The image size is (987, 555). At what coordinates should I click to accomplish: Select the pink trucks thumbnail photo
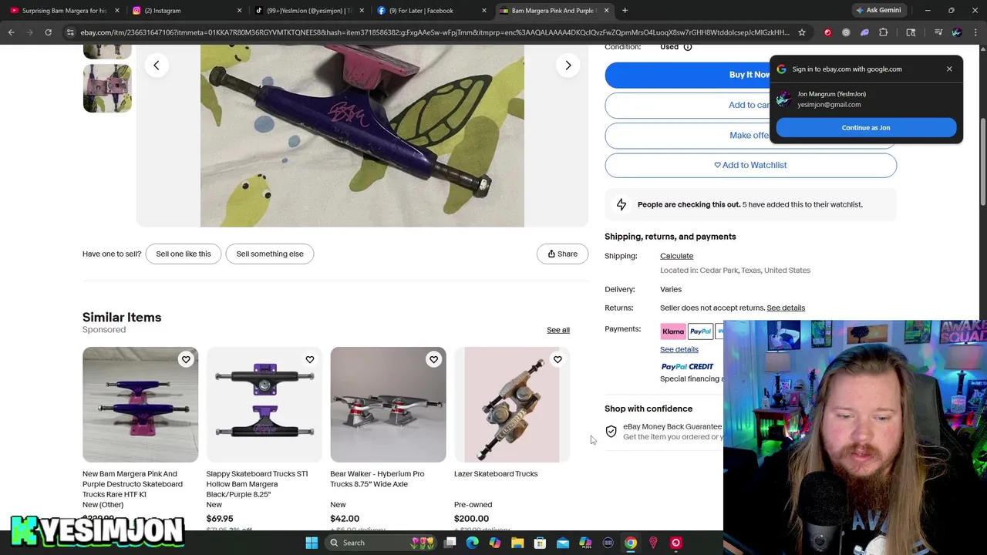[107, 88]
